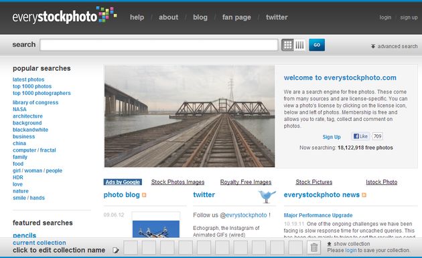422x258 pixels.
Task: Open Major Performance Upgrade article
Action: coord(318,215)
